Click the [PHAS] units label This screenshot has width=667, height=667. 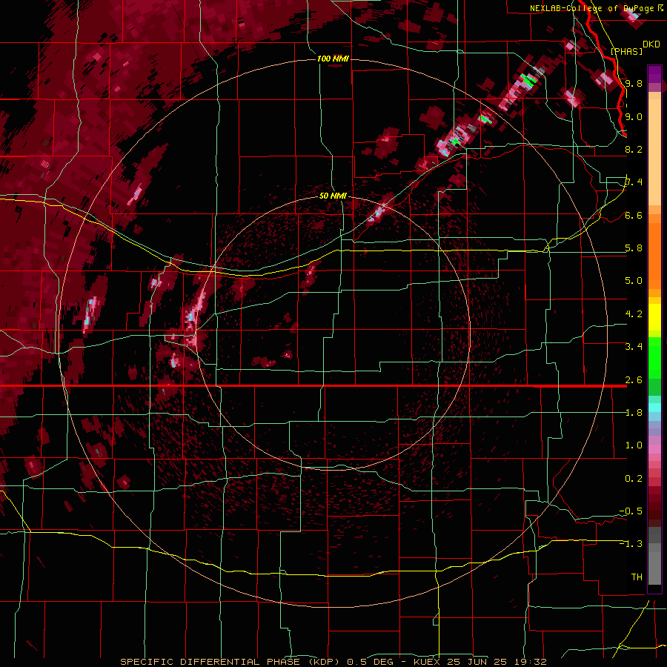(x=626, y=51)
